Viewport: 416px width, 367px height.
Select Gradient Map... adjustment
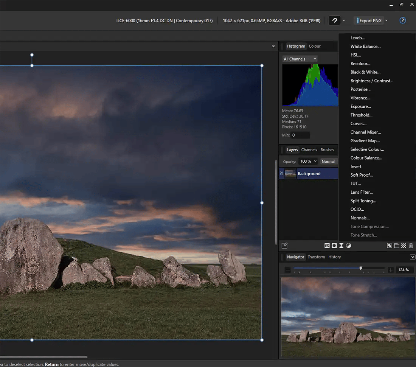click(365, 141)
